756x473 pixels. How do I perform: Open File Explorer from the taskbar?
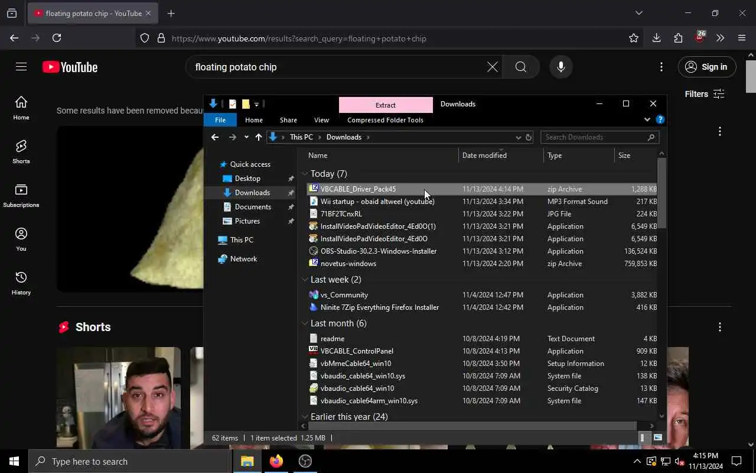247,461
